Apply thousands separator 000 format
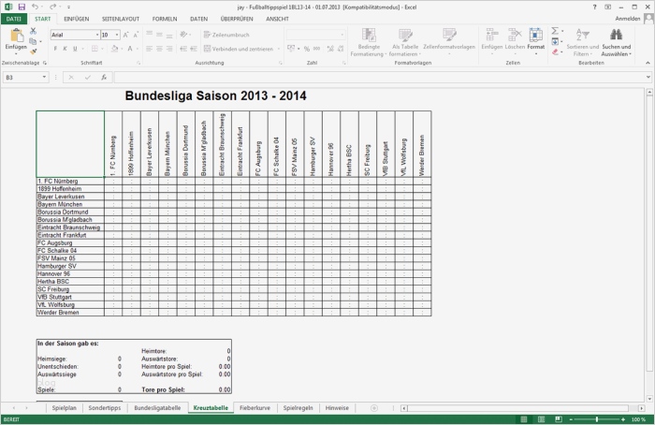The width and height of the screenshot is (655, 425). [x=316, y=49]
